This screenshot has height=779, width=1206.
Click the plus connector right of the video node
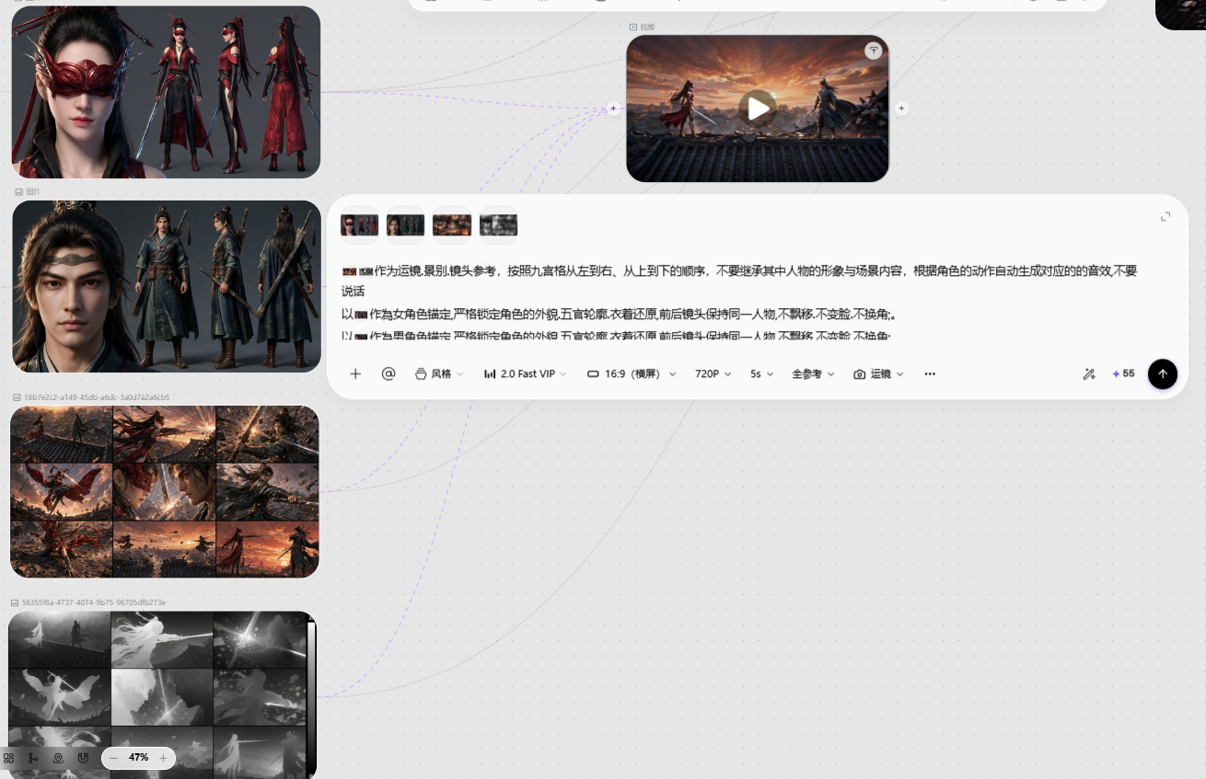pos(901,109)
